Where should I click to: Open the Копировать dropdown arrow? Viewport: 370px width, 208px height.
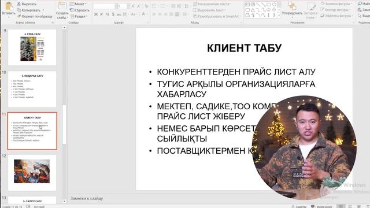[43, 10]
